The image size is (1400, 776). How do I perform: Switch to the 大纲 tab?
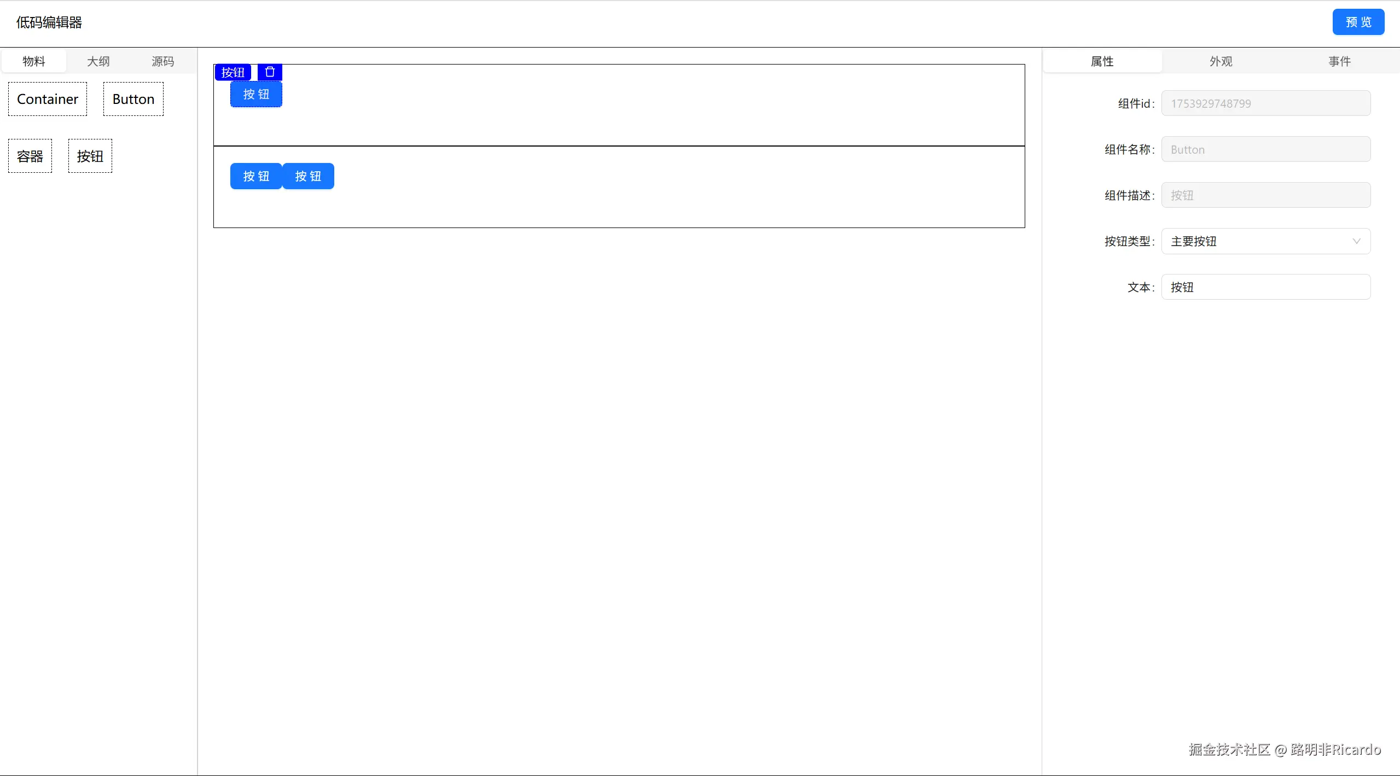pos(98,61)
